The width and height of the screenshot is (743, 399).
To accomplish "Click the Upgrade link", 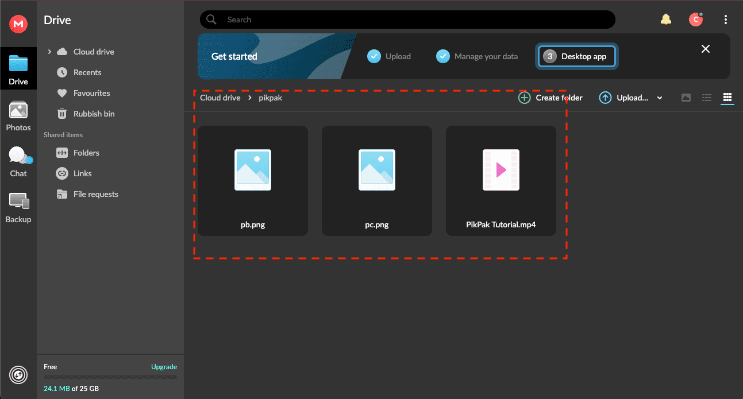I will (x=164, y=367).
